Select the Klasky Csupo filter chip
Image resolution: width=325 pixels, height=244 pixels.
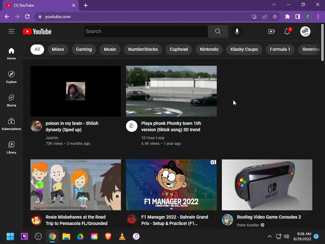tap(244, 49)
